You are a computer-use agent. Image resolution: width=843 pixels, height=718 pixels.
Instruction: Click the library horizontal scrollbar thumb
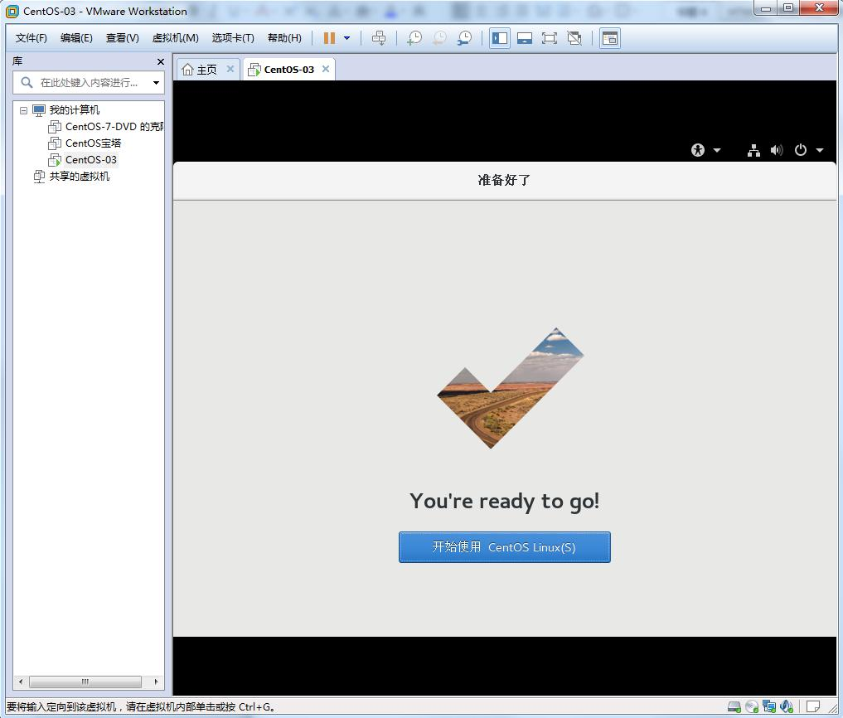point(85,682)
